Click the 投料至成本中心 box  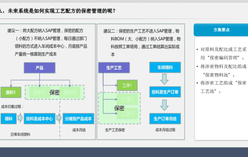pos(40,119)
